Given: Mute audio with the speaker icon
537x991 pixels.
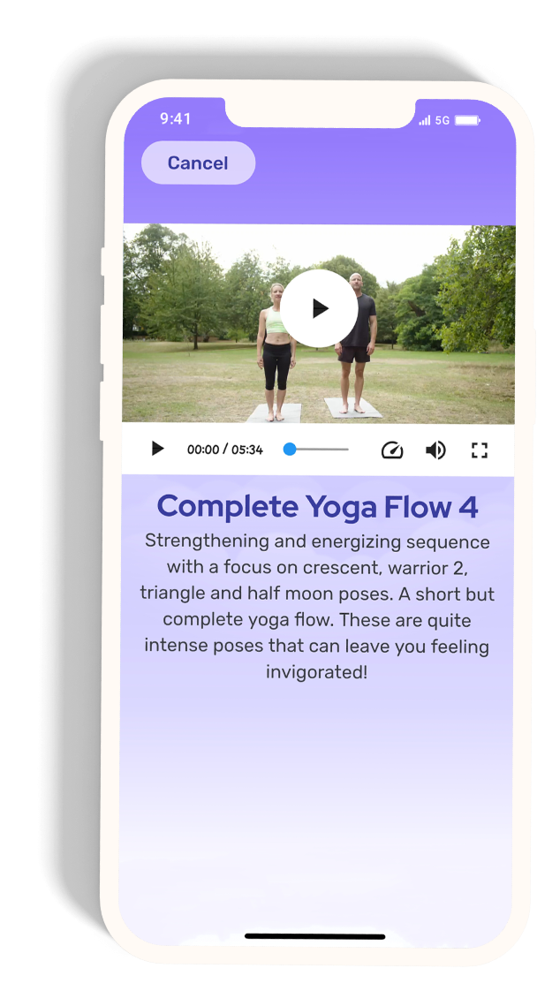Looking at the screenshot, I should coord(435,450).
